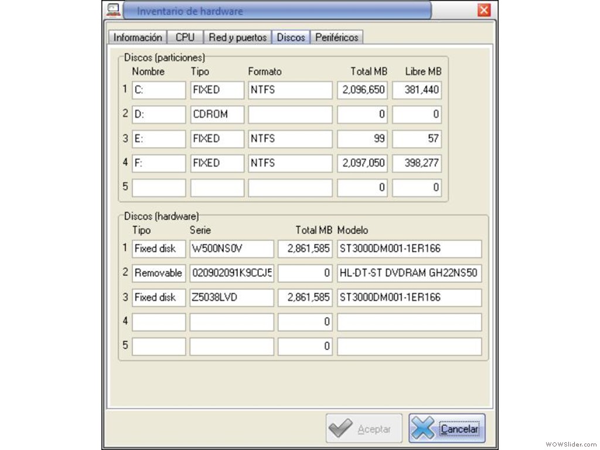
Task: Click Fixed disk type field in hardware row 1
Action: [159, 249]
